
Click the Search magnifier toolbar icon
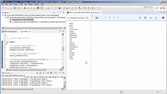85,8
